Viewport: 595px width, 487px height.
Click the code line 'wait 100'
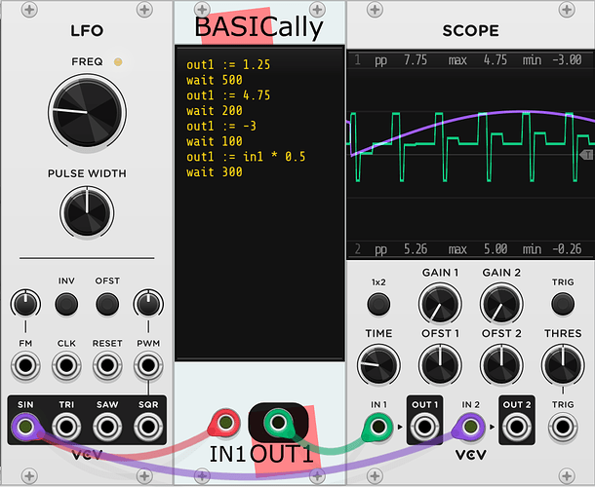[x=214, y=141]
